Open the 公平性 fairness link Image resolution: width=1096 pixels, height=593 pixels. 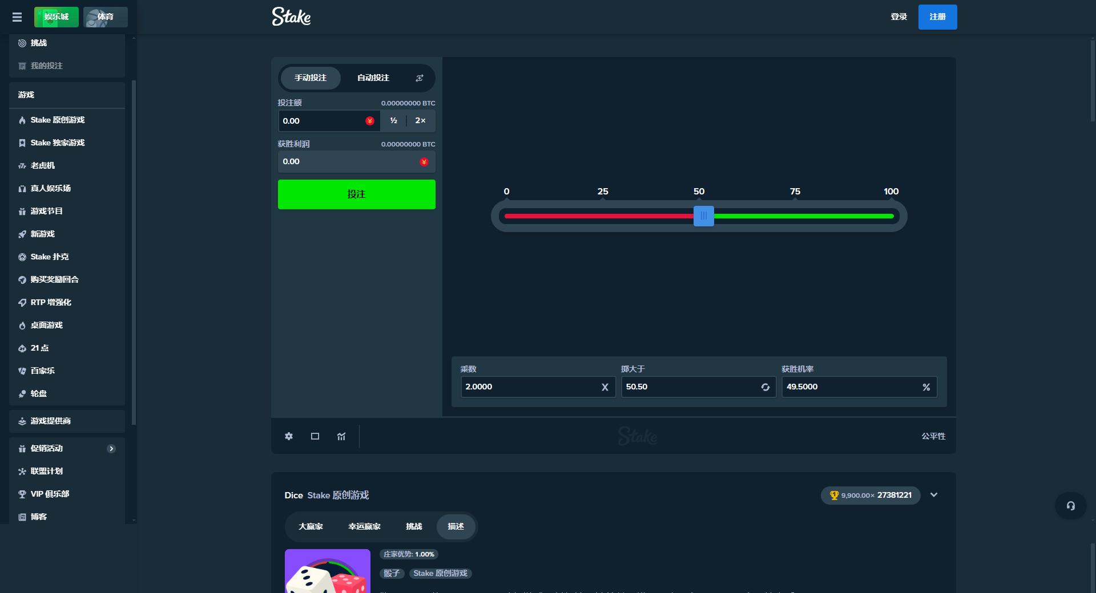point(933,436)
